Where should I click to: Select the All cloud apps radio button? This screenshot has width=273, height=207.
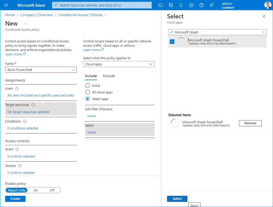tap(88, 92)
